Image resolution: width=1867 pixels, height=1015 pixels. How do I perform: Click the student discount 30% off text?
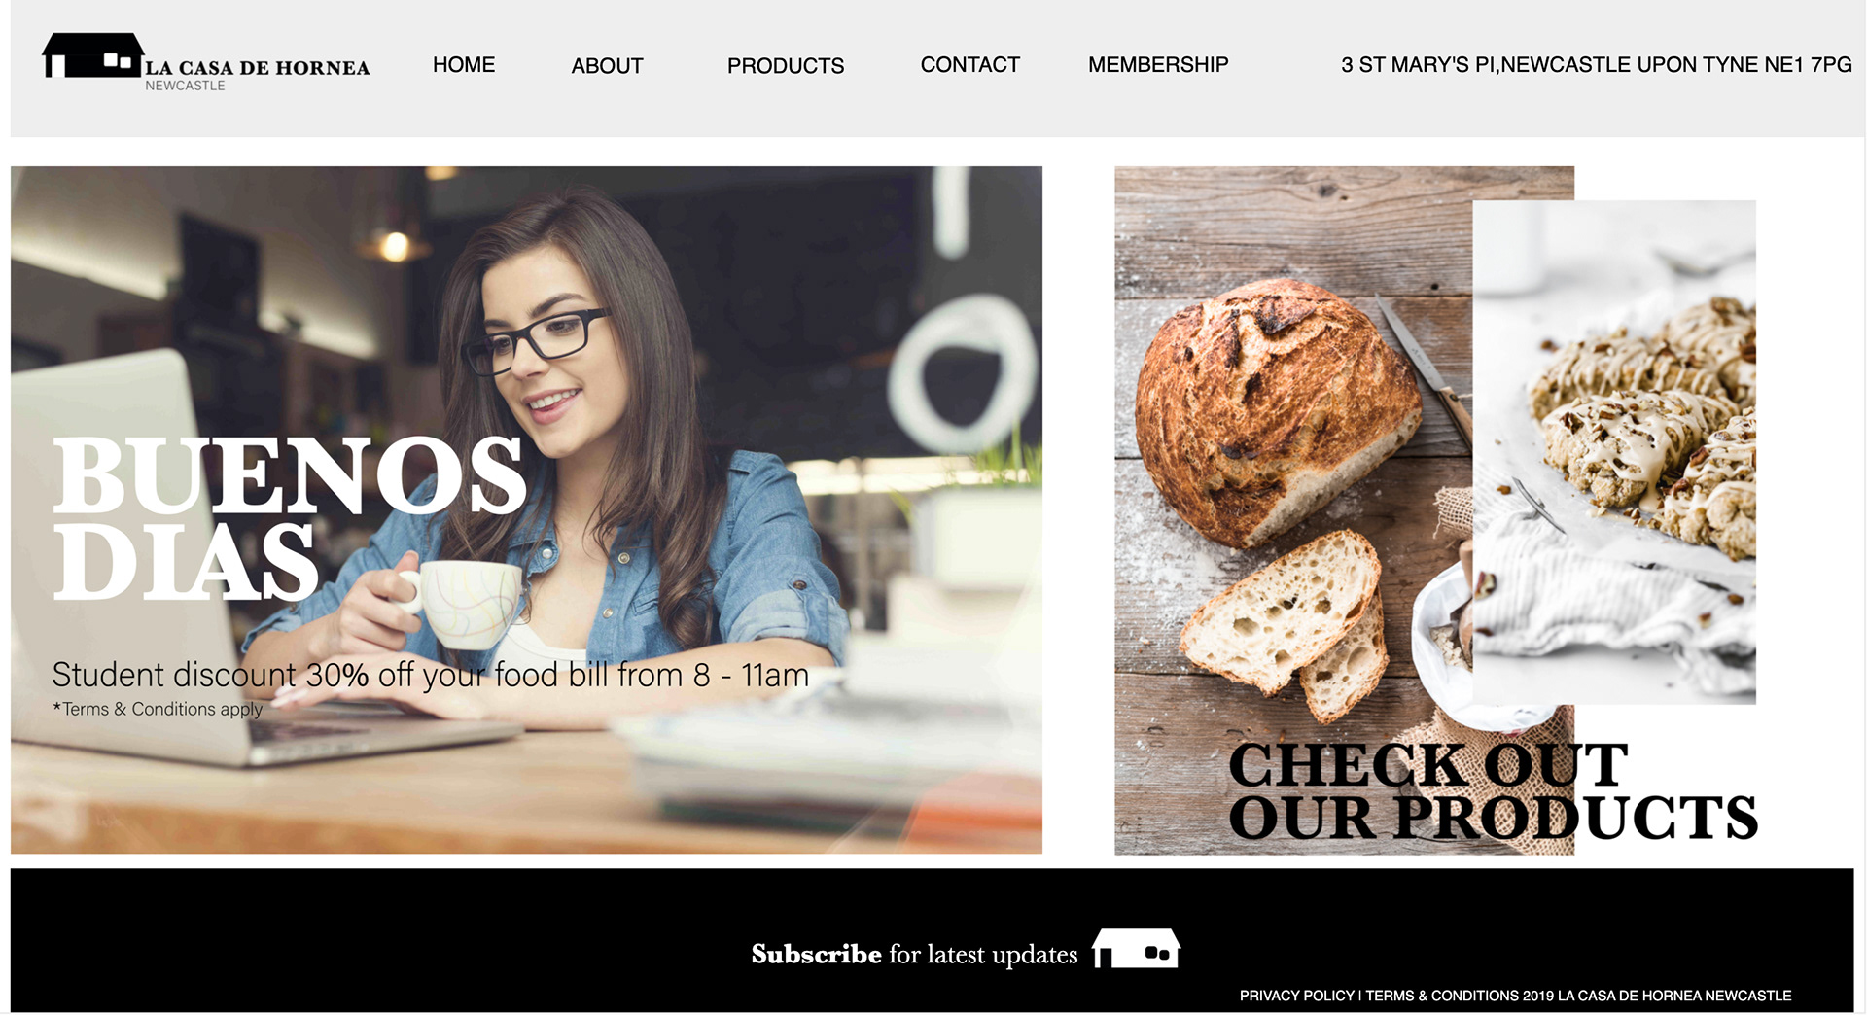(x=430, y=674)
